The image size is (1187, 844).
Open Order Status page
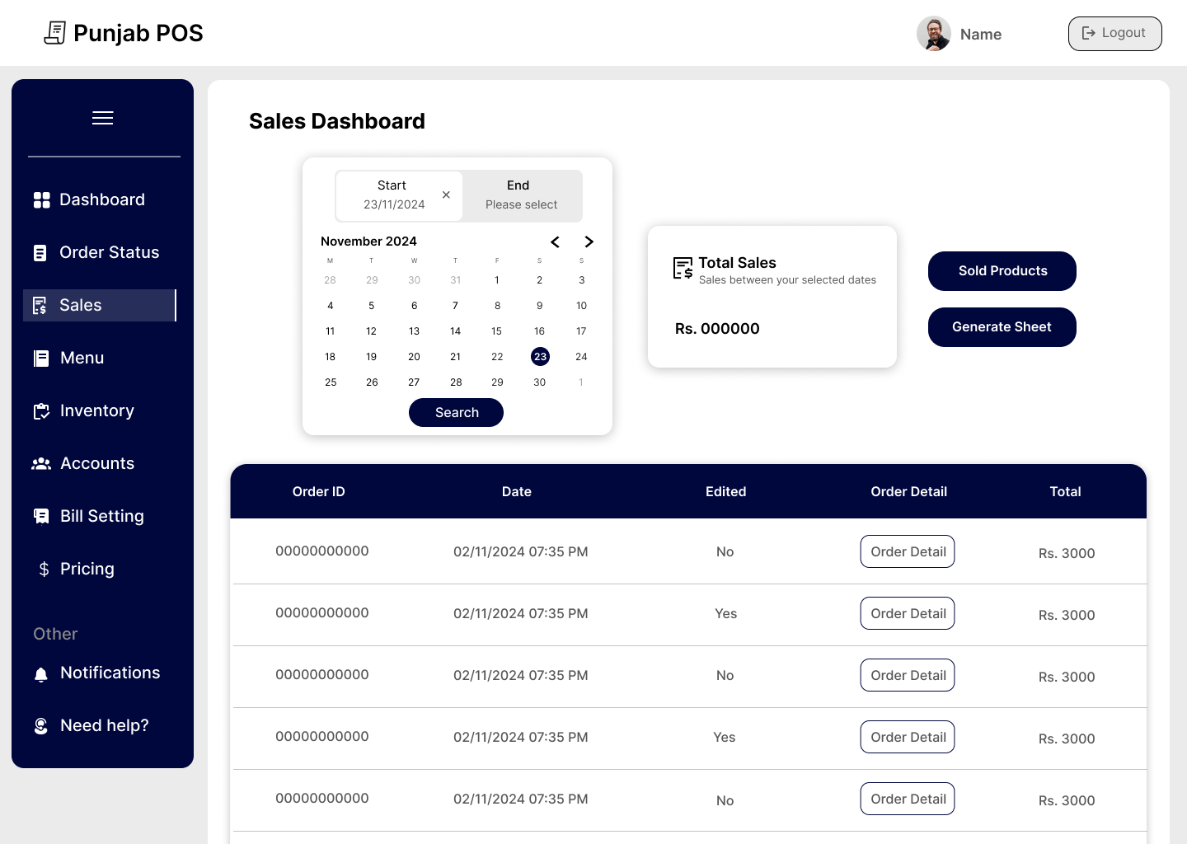(x=100, y=253)
